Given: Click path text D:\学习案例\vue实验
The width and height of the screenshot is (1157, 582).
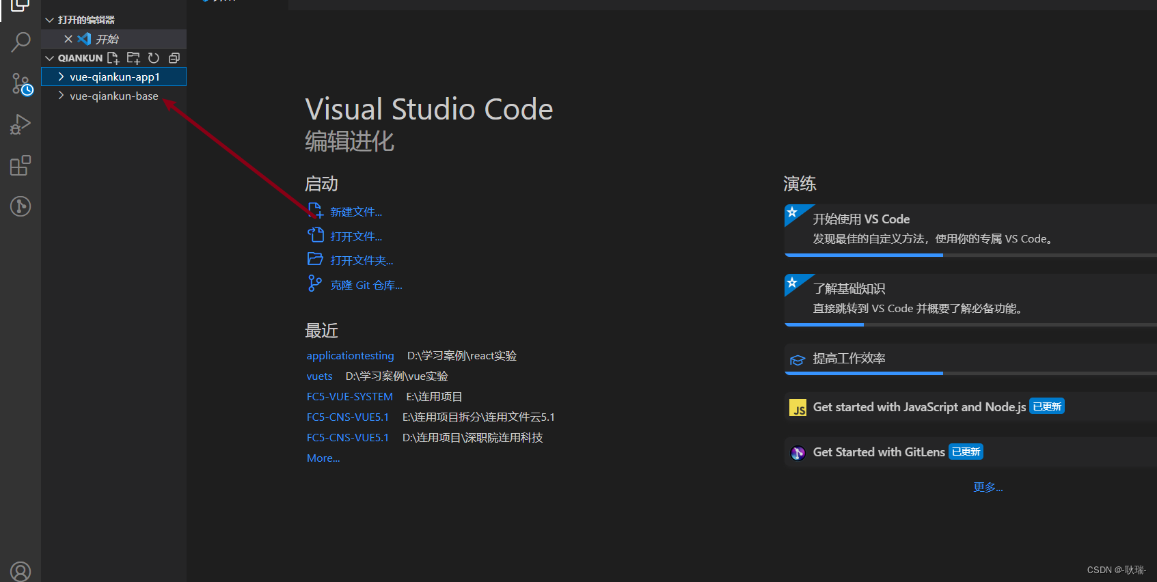Looking at the screenshot, I should point(396,376).
